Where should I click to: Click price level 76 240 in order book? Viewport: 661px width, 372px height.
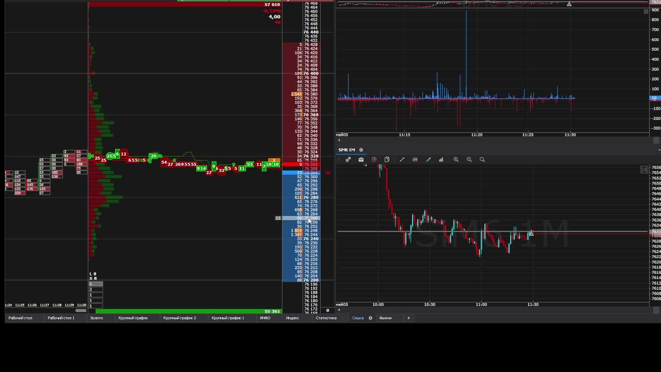pos(311,239)
